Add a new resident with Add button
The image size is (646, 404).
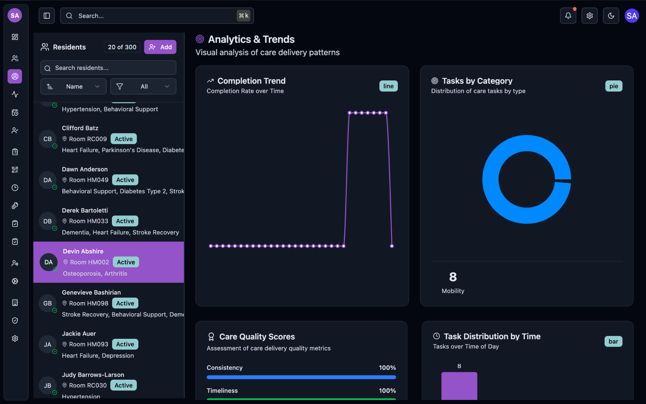(160, 47)
